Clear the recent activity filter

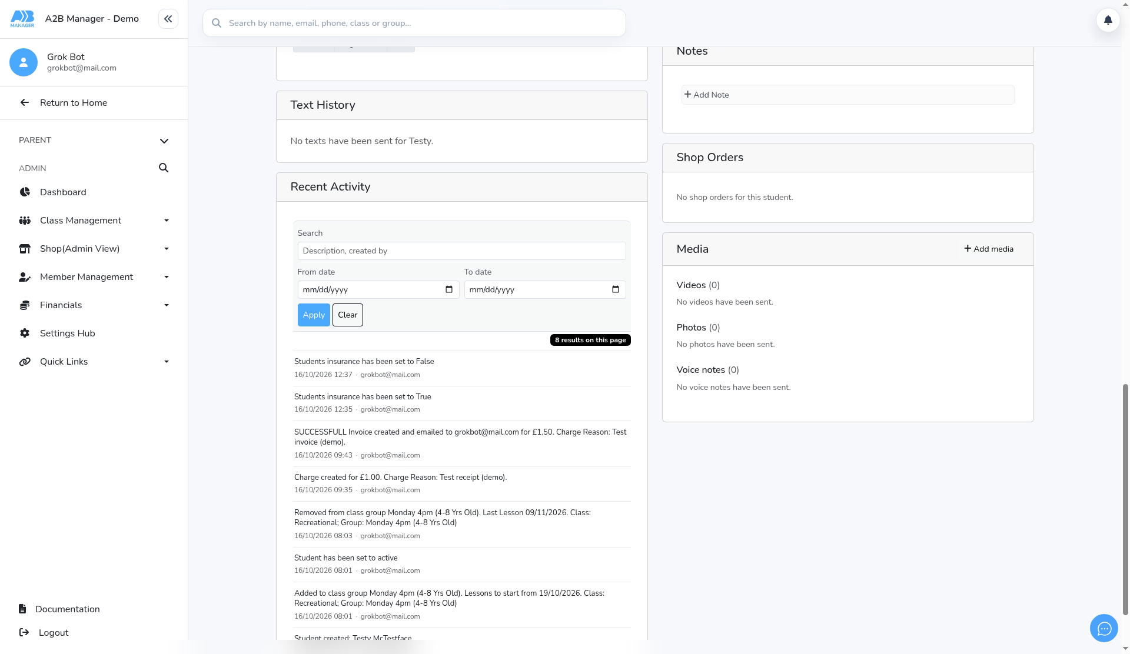(348, 315)
